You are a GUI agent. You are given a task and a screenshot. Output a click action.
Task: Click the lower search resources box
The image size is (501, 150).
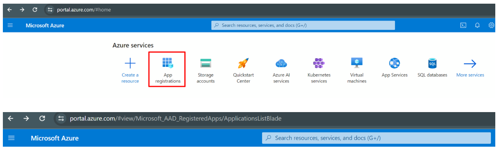click(376, 138)
